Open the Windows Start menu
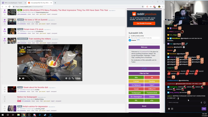Viewport: 208px width, 117px height. tap(3, 115)
